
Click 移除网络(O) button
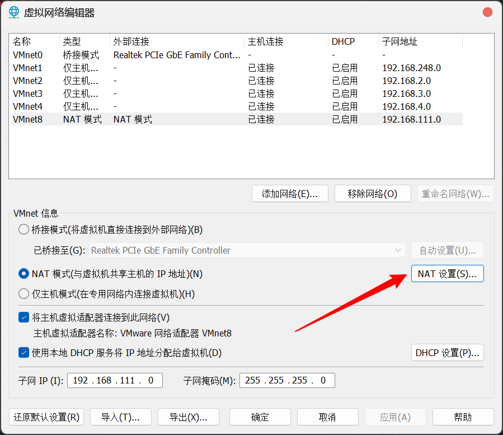(x=373, y=194)
